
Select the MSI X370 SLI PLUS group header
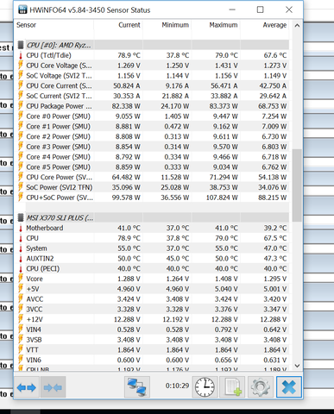click(x=60, y=218)
